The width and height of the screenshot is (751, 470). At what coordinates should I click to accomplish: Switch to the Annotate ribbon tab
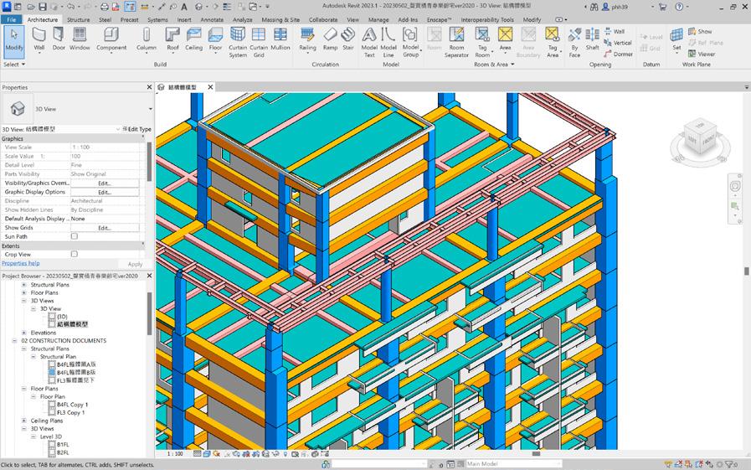click(x=212, y=19)
